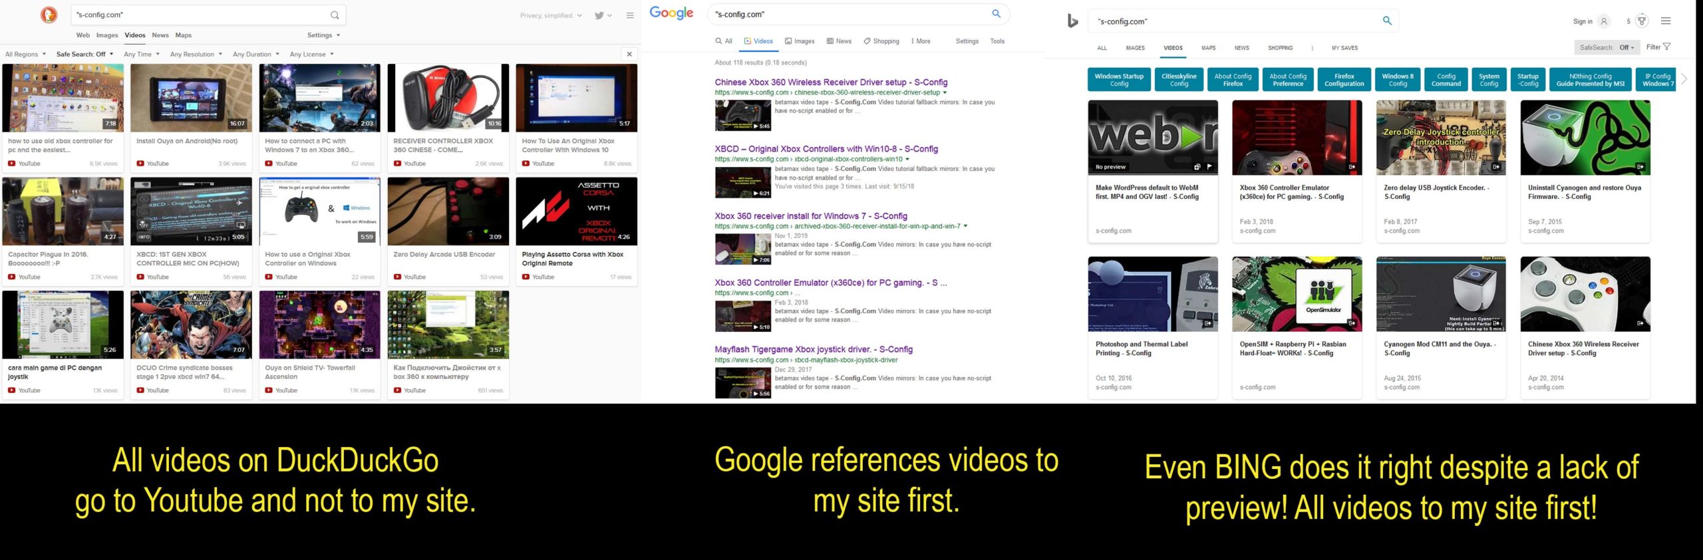1703x560 pixels.
Task: Open the Bing rewards medal icon
Action: (1642, 21)
